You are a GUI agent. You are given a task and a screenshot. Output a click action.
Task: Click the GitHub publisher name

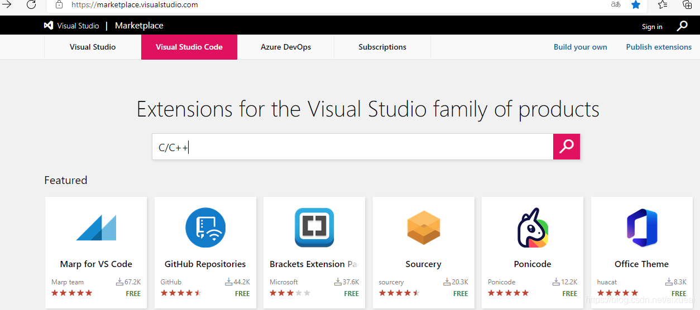(171, 282)
